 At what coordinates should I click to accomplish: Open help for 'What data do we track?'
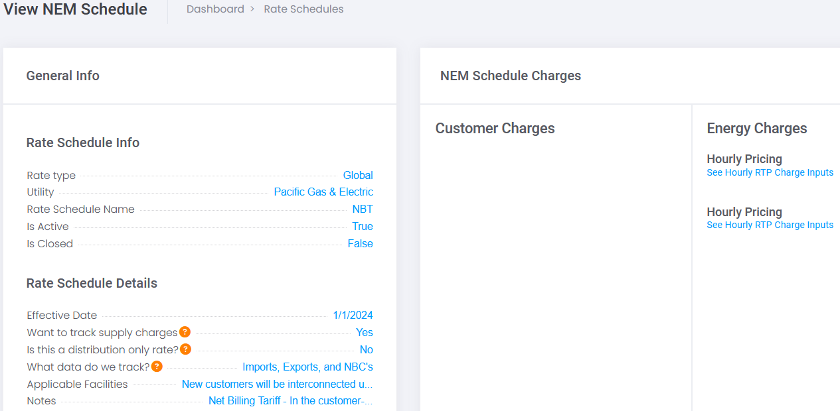(156, 367)
